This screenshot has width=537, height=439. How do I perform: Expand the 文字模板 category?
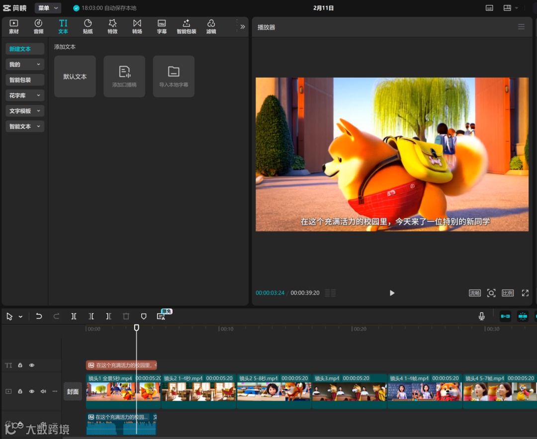25,111
